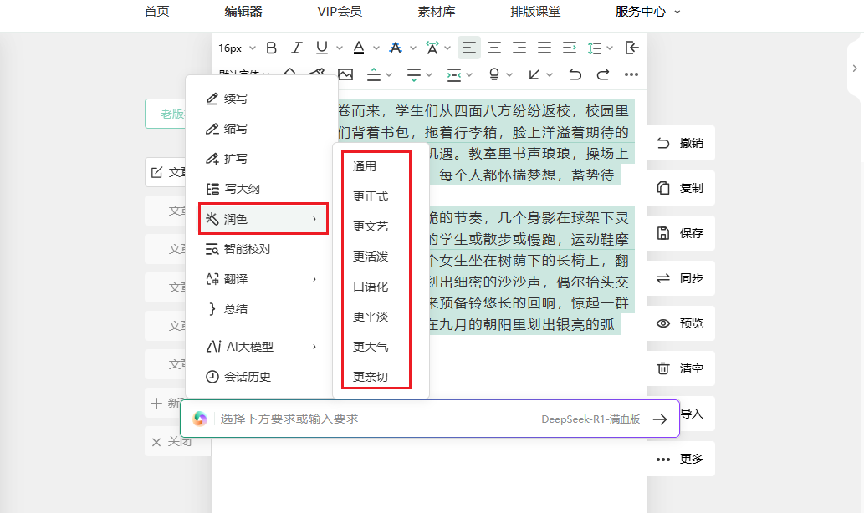The height and width of the screenshot is (513, 864).
Task: Toggle bold formatting in the toolbar
Action: 271,48
